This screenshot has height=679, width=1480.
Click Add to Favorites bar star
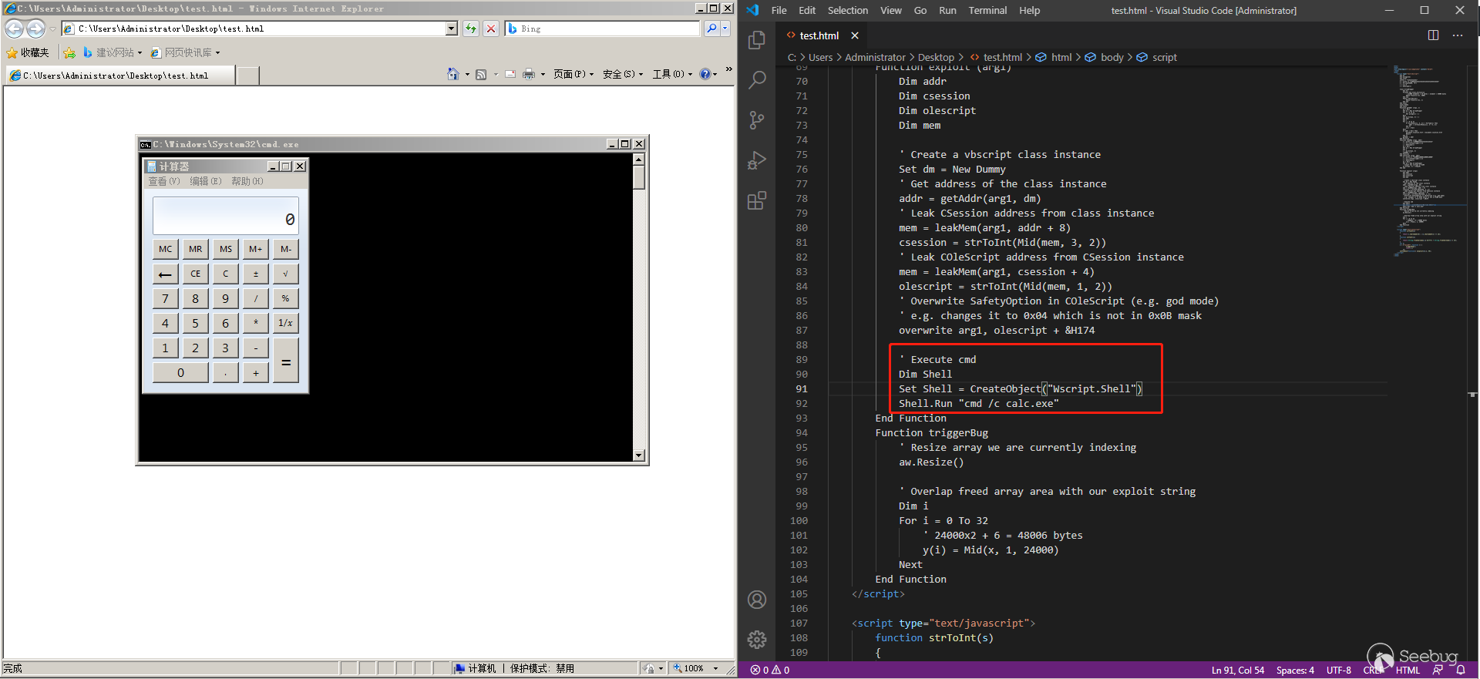[x=69, y=52]
